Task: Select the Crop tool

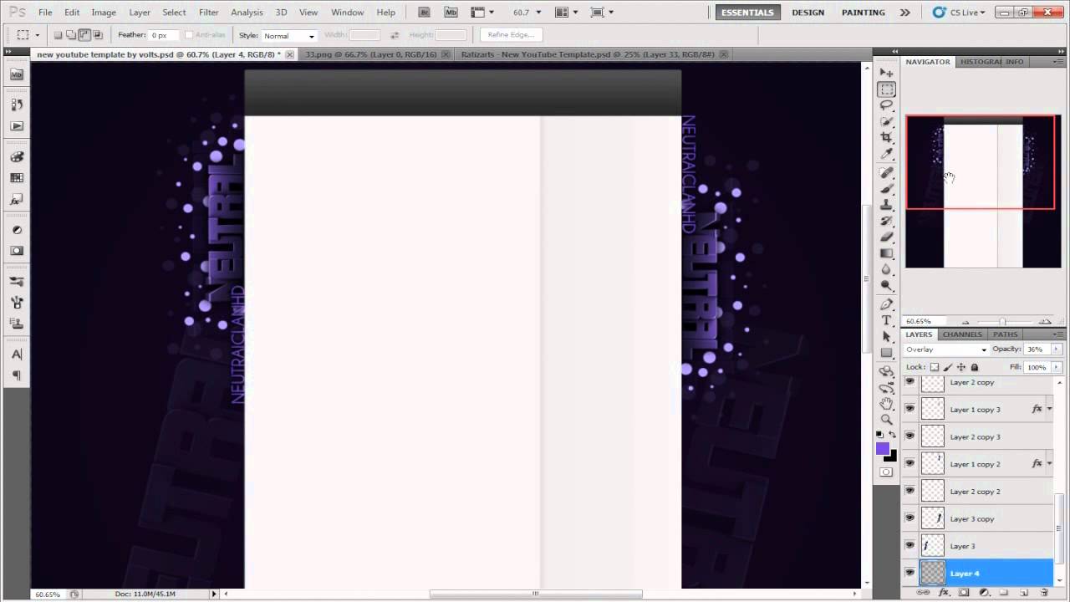Action: click(887, 138)
